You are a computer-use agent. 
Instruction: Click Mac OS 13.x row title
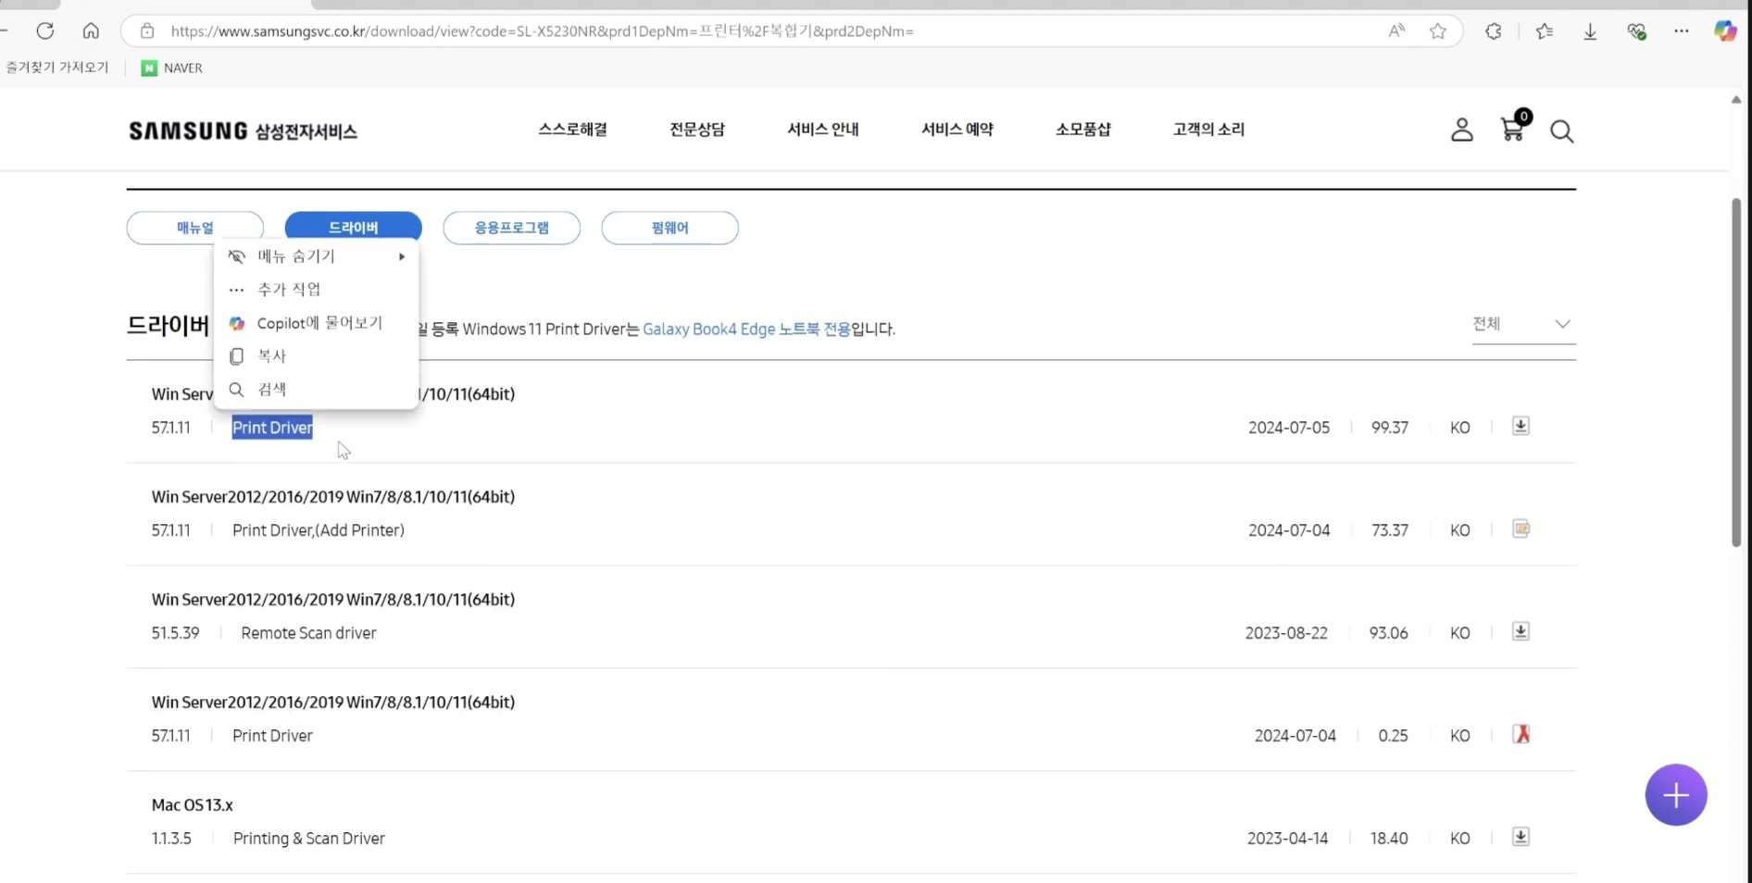(x=193, y=805)
